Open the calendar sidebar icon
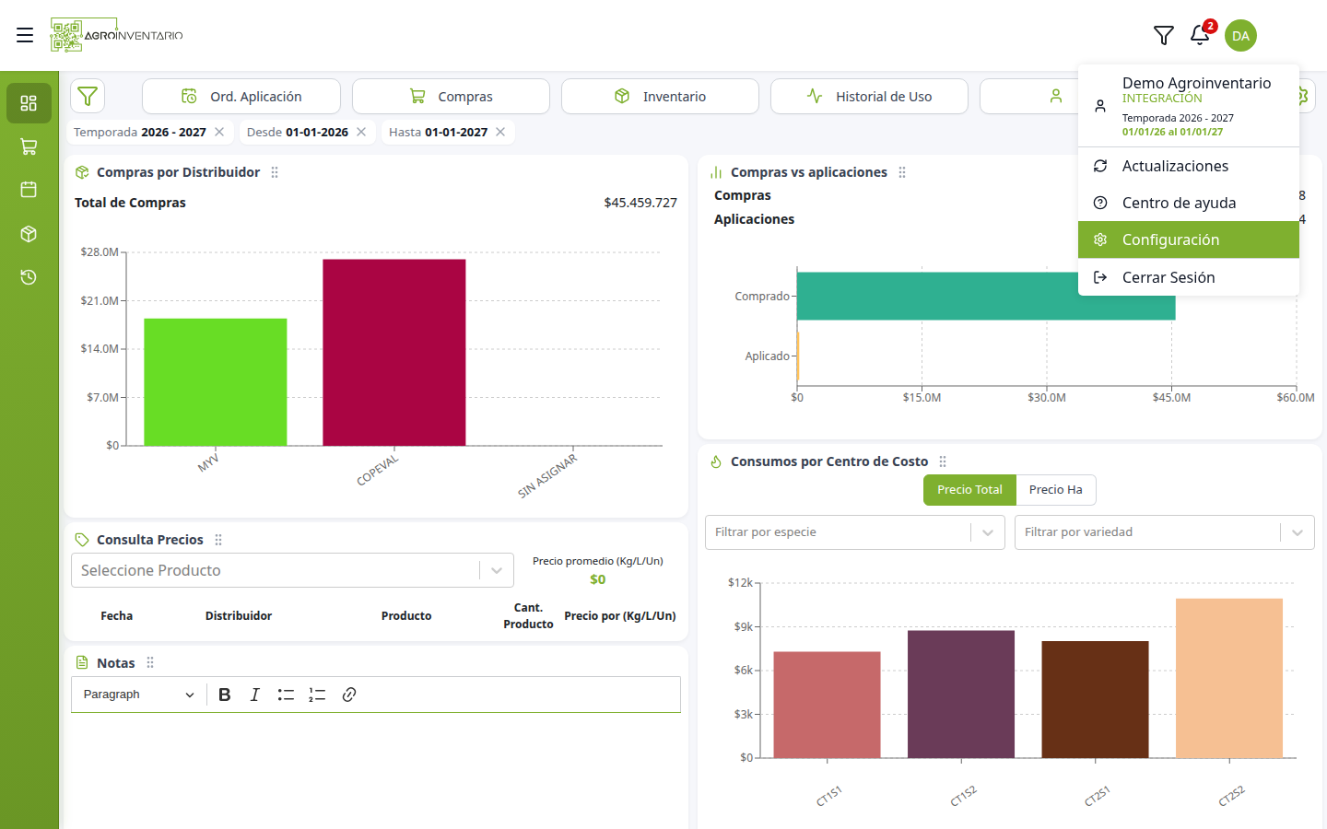1327x829 pixels. (x=29, y=190)
